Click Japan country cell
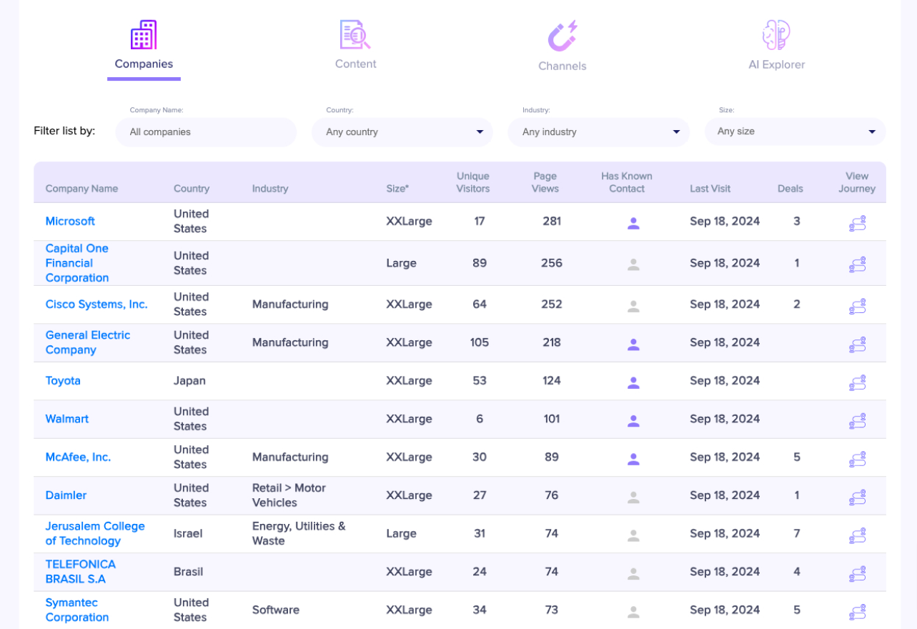 pos(189,380)
